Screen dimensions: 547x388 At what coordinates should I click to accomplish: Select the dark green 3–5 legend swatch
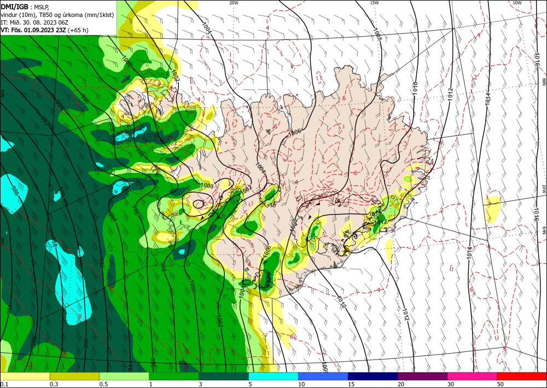tap(224, 376)
